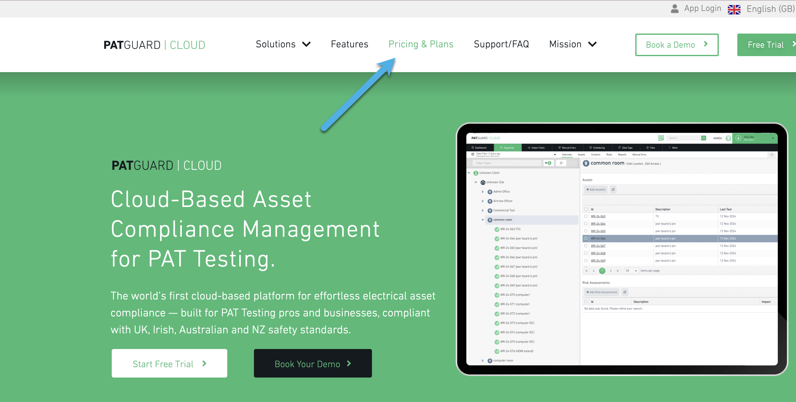Click the add client plus icon button
The height and width of the screenshot is (402, 796).
coord(548,163)
